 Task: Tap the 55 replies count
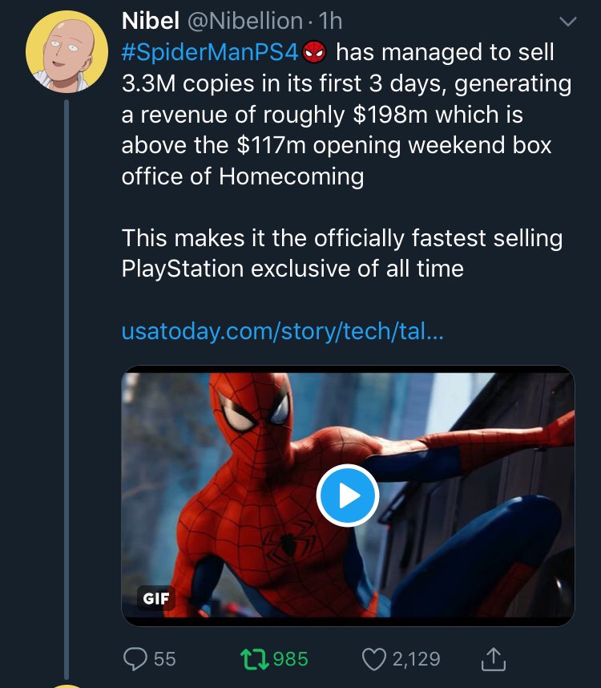(x=164, y=658)
